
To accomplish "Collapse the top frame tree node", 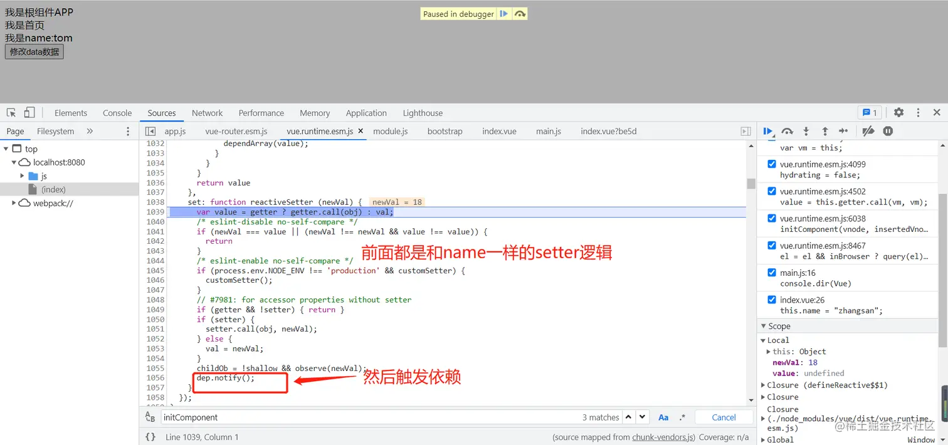I will [x=6, y=149].
